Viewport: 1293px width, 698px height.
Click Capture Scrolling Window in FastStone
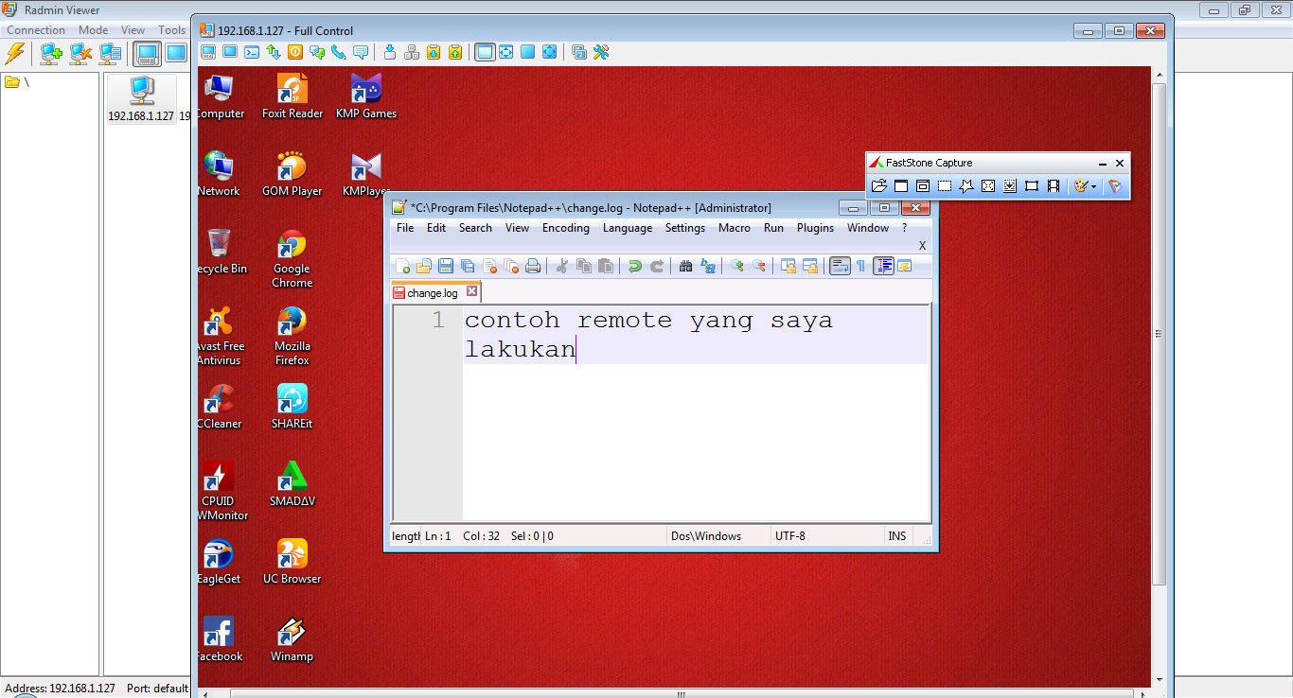(1010, 186)
